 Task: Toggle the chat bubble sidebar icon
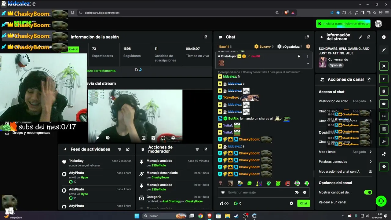pos(384,104)
